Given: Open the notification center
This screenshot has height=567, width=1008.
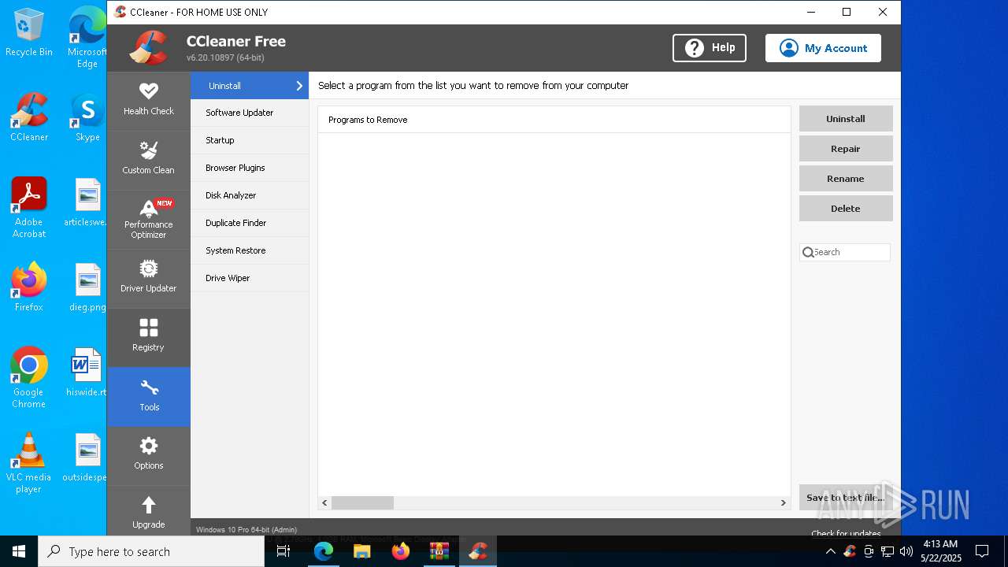Looking at the screenshot, I should (982, 551).
